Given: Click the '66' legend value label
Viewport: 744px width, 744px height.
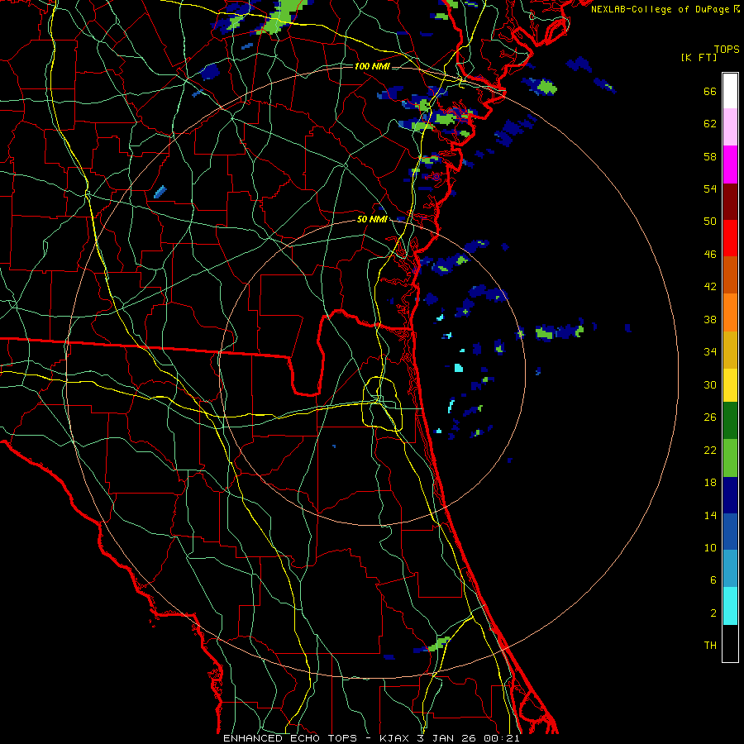Looking at the screenshot, I should [710, 92].
